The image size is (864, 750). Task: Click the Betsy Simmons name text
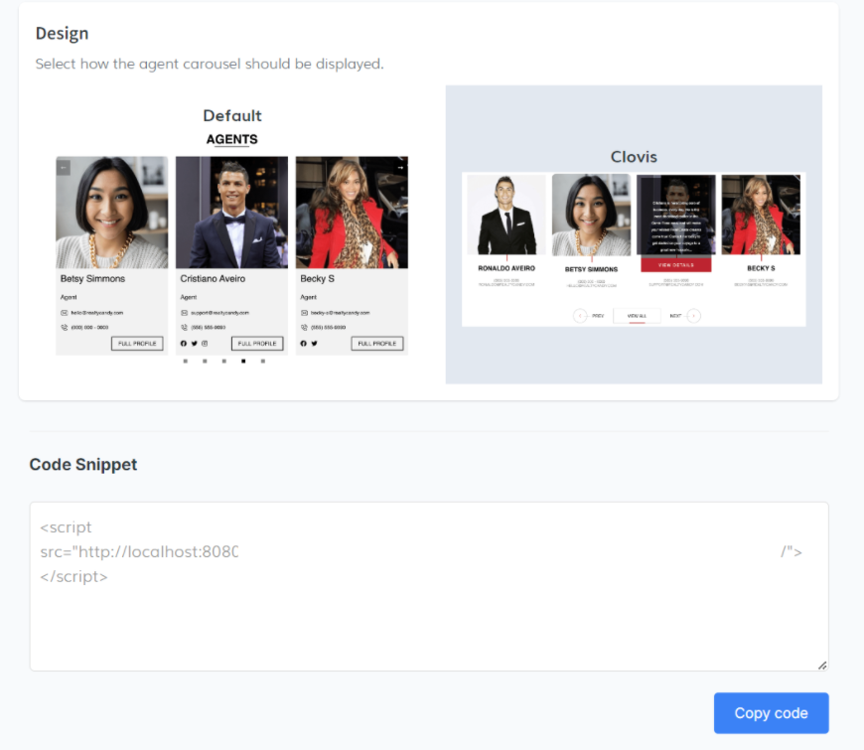coord(92,279)
